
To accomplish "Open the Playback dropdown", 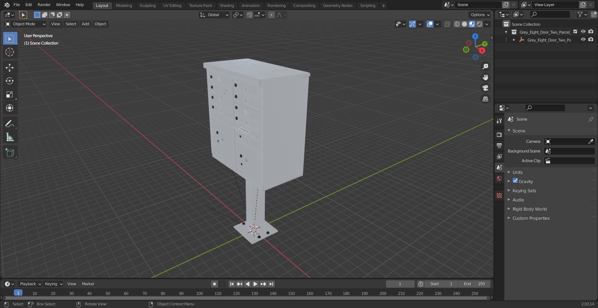I will tap(30, 284).
